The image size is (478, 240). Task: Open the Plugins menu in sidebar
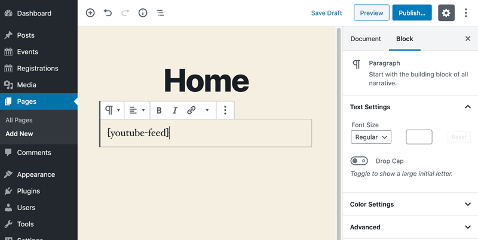[x=29, y=191]
